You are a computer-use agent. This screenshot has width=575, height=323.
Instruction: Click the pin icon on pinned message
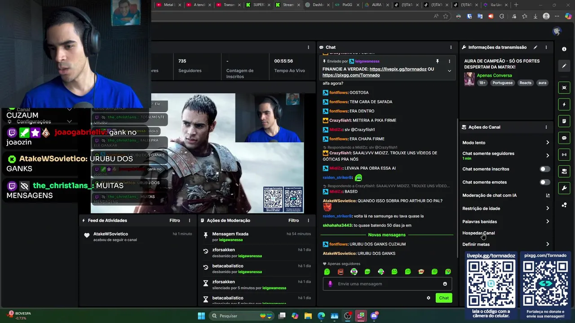tap(437, 61)
